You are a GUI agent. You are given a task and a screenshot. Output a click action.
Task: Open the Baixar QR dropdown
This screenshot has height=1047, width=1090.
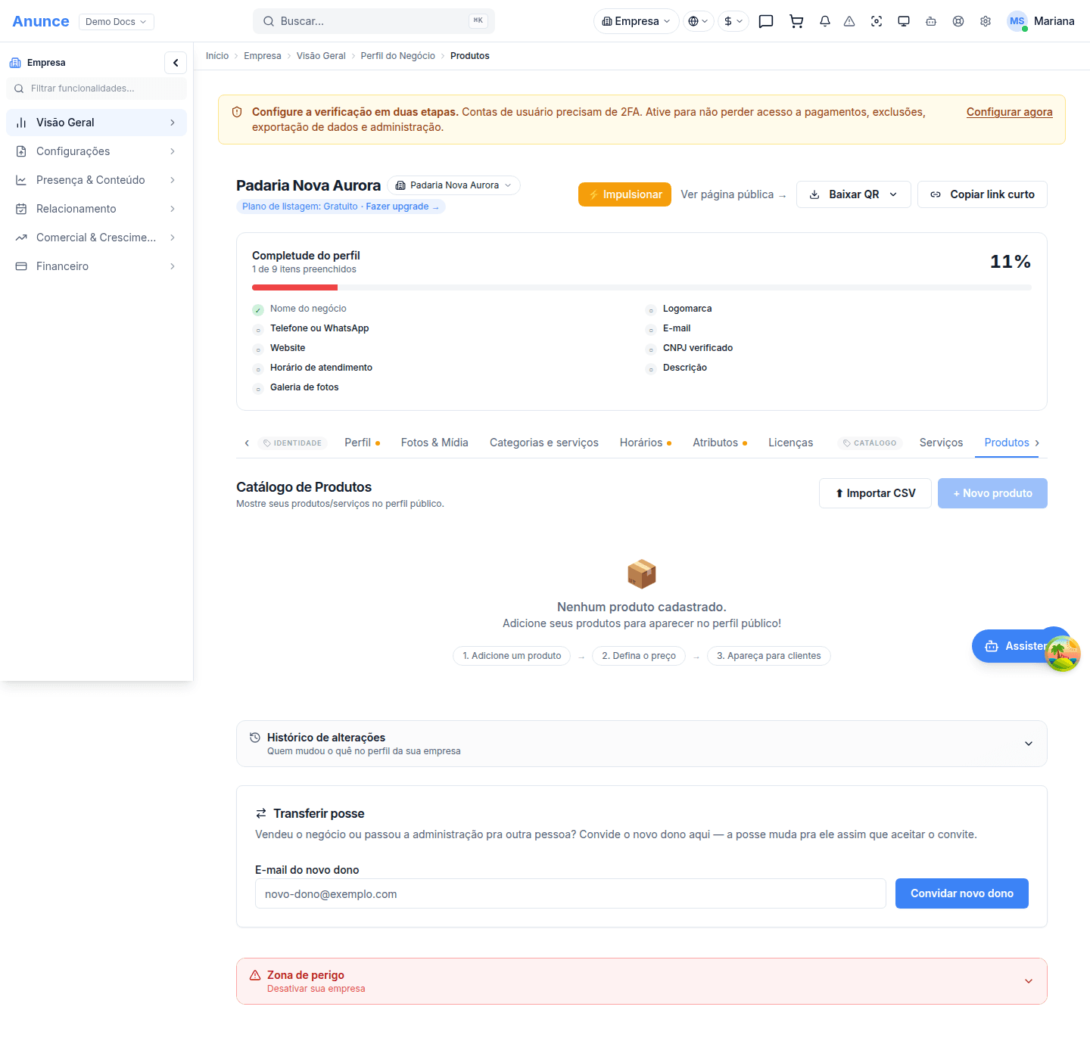[x=854, y=194]
